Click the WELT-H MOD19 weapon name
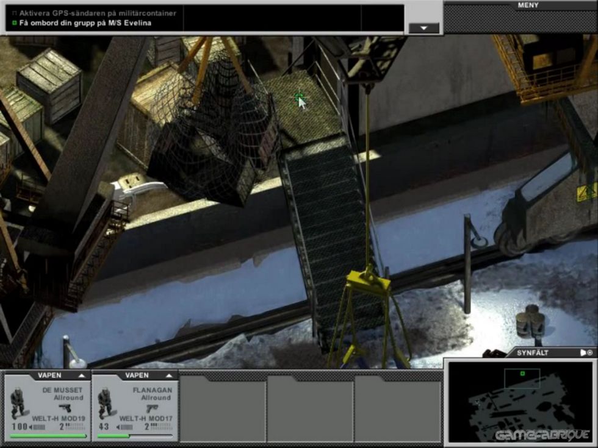598x448 pixels. point(59,418)
